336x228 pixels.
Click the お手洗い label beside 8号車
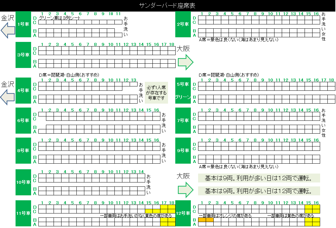(x=164, y=153)
